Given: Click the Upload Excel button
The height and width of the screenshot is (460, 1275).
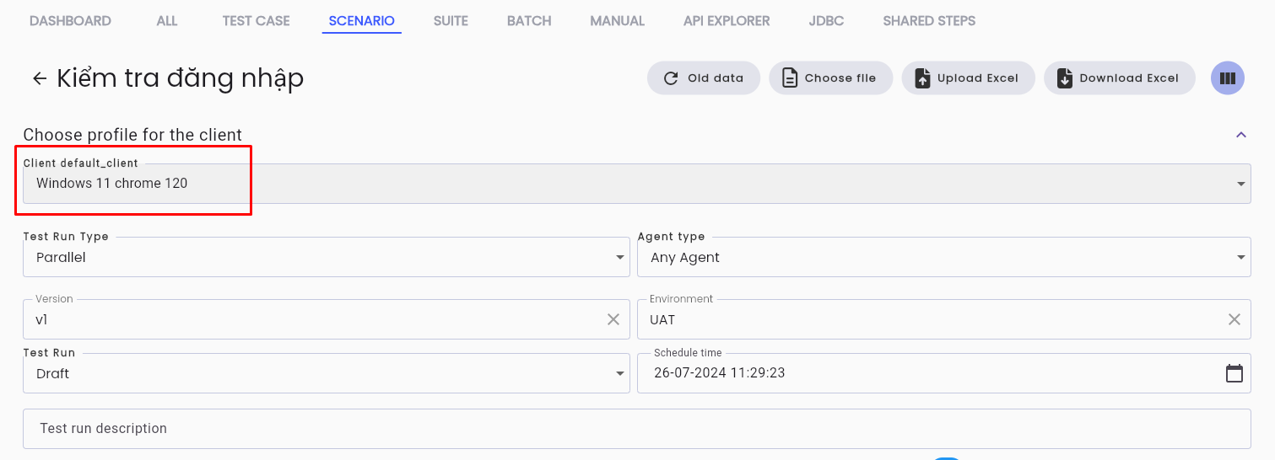Looking at the screenshot, I should pyautogui.click(x=968, y=78).
